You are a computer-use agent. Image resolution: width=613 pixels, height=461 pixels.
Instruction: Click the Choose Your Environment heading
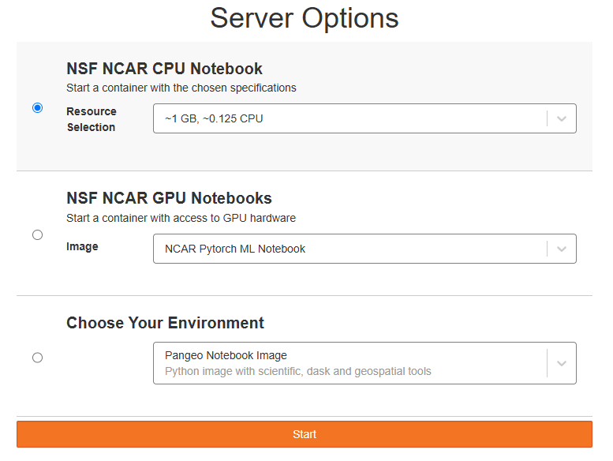tap(165, 323)
